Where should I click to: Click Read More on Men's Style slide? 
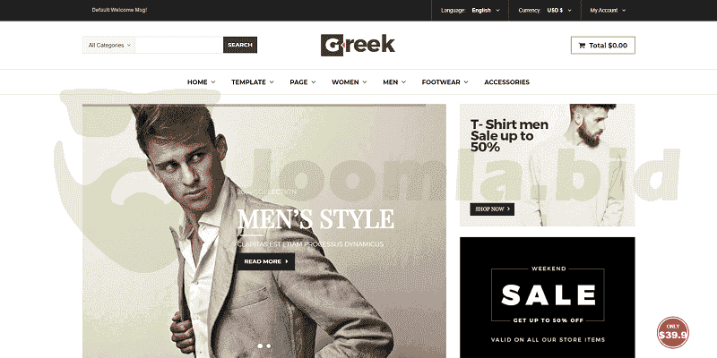(265, 261)
